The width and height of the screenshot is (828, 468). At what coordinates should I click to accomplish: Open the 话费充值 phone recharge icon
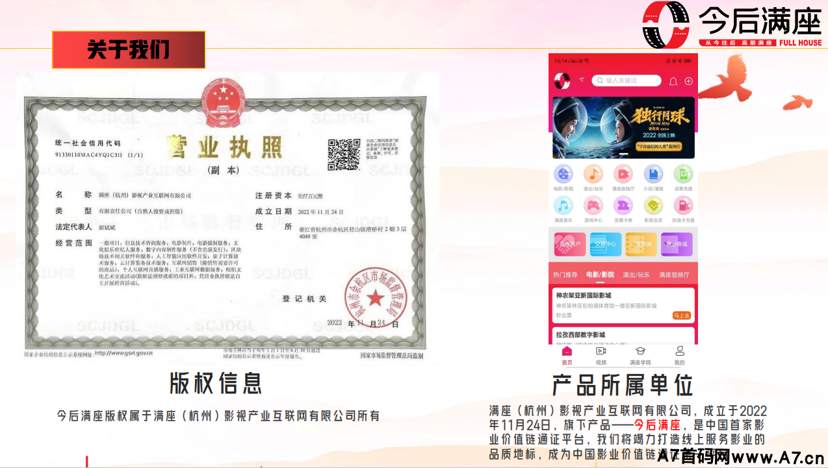(683, 174)
